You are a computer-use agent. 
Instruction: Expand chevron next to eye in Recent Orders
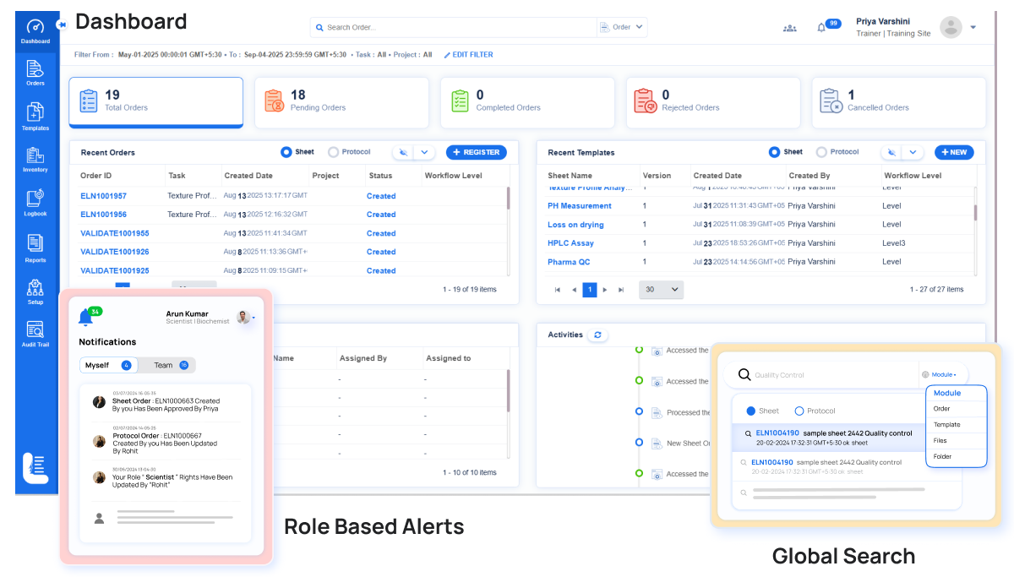[424, 153]
